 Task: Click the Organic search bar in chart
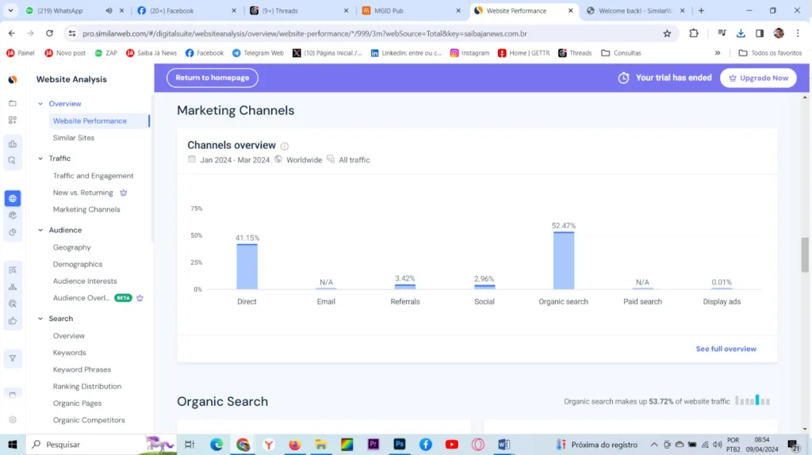point(564,260)
